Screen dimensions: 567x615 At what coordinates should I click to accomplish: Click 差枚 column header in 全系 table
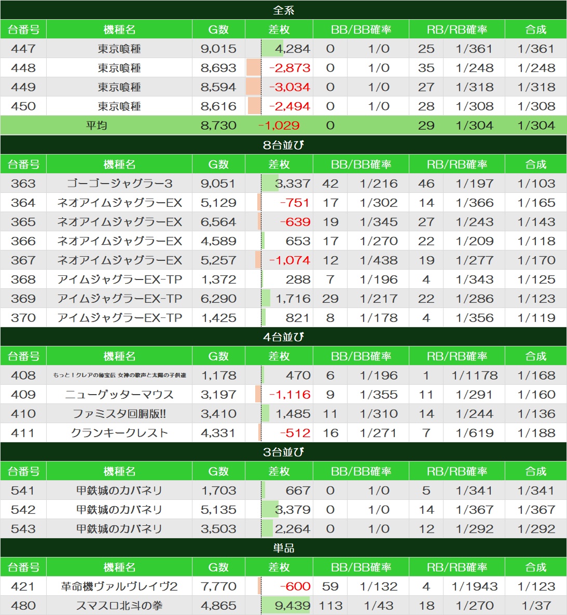[x=279, y=30]
